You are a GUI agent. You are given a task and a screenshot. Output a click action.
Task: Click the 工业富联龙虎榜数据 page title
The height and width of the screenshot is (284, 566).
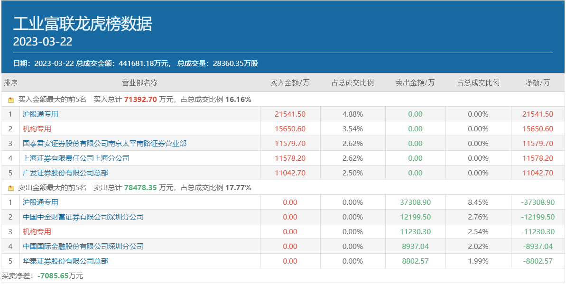click(x=83, y=23)
